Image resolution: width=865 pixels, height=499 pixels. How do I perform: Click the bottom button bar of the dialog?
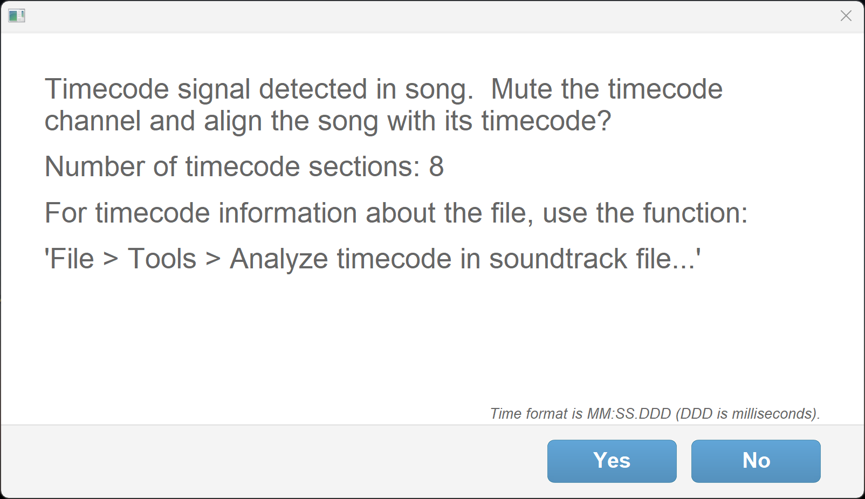270,461
